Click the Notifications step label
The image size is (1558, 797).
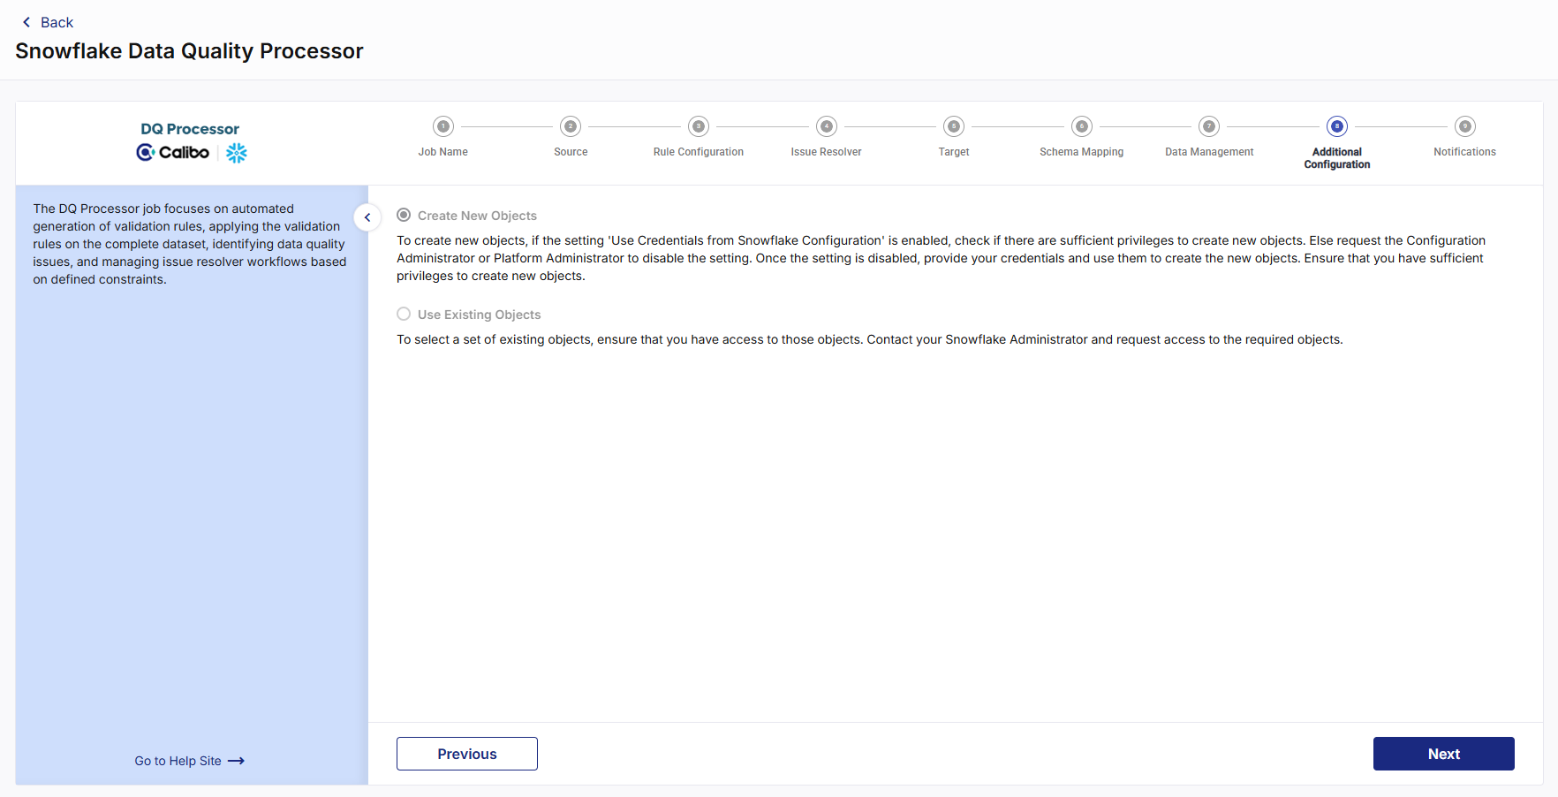[x=1465, y=152]
